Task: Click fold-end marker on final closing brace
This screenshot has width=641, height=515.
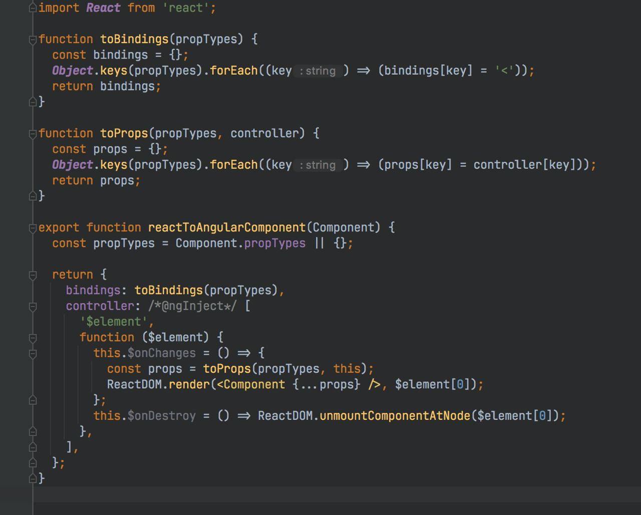Action: pos(33,478)
